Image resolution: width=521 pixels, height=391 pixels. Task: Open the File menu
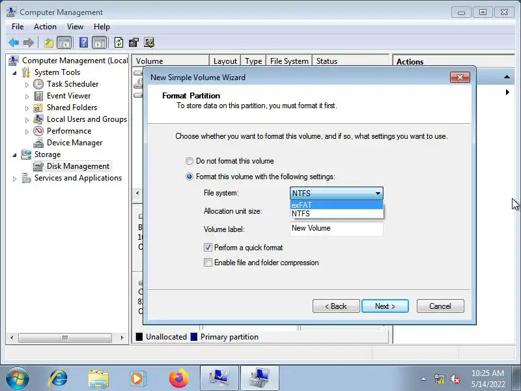coord(18,27)
